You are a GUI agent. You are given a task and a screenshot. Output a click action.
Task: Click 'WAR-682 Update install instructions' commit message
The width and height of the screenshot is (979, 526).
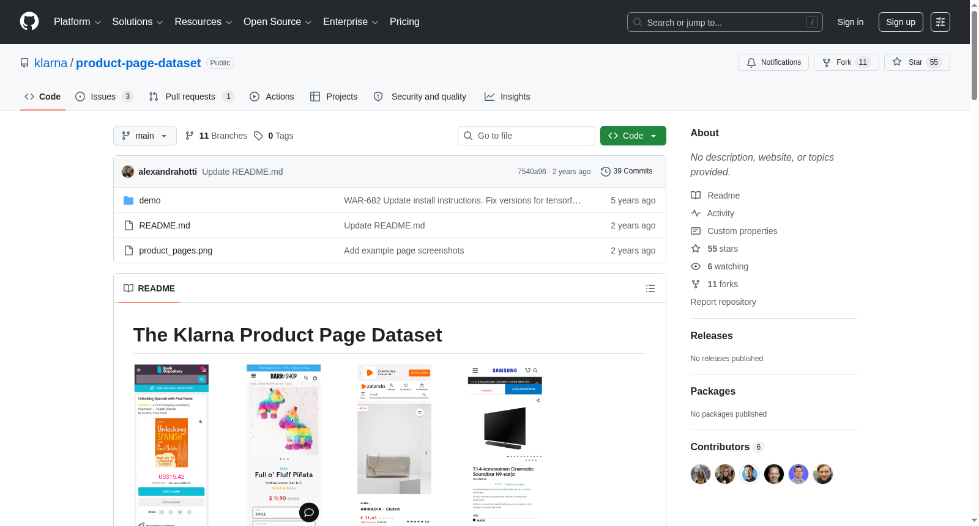point(462,200)
